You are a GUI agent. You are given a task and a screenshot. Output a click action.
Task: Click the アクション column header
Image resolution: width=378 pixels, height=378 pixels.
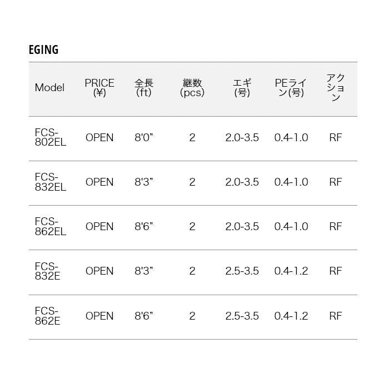[x=336, y=88]
